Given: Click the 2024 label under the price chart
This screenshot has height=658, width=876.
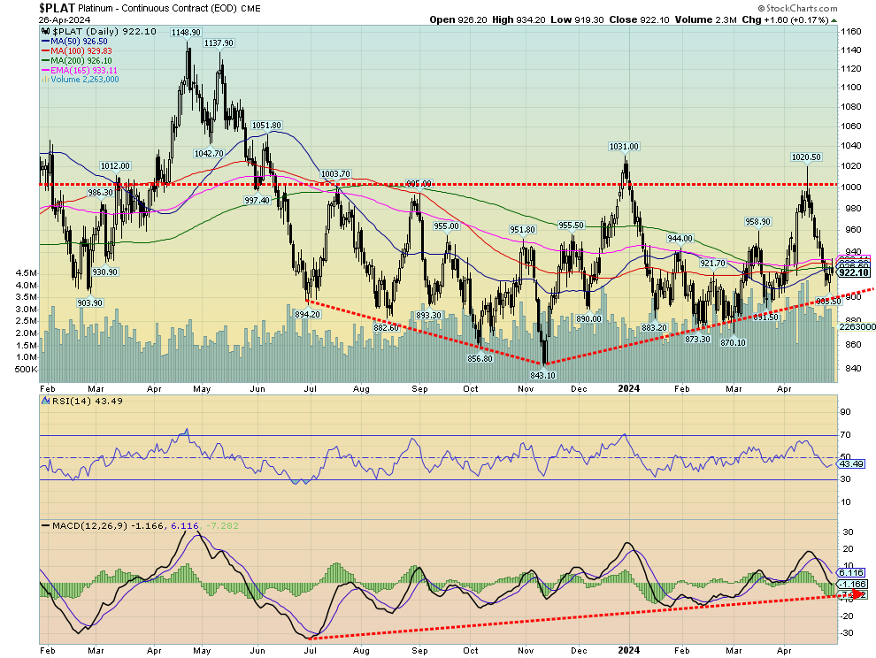Looking at the screenshot, I should 628,387.
